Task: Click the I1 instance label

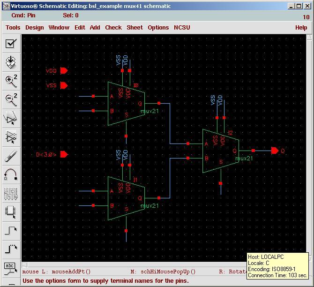Action: point(135,180)
